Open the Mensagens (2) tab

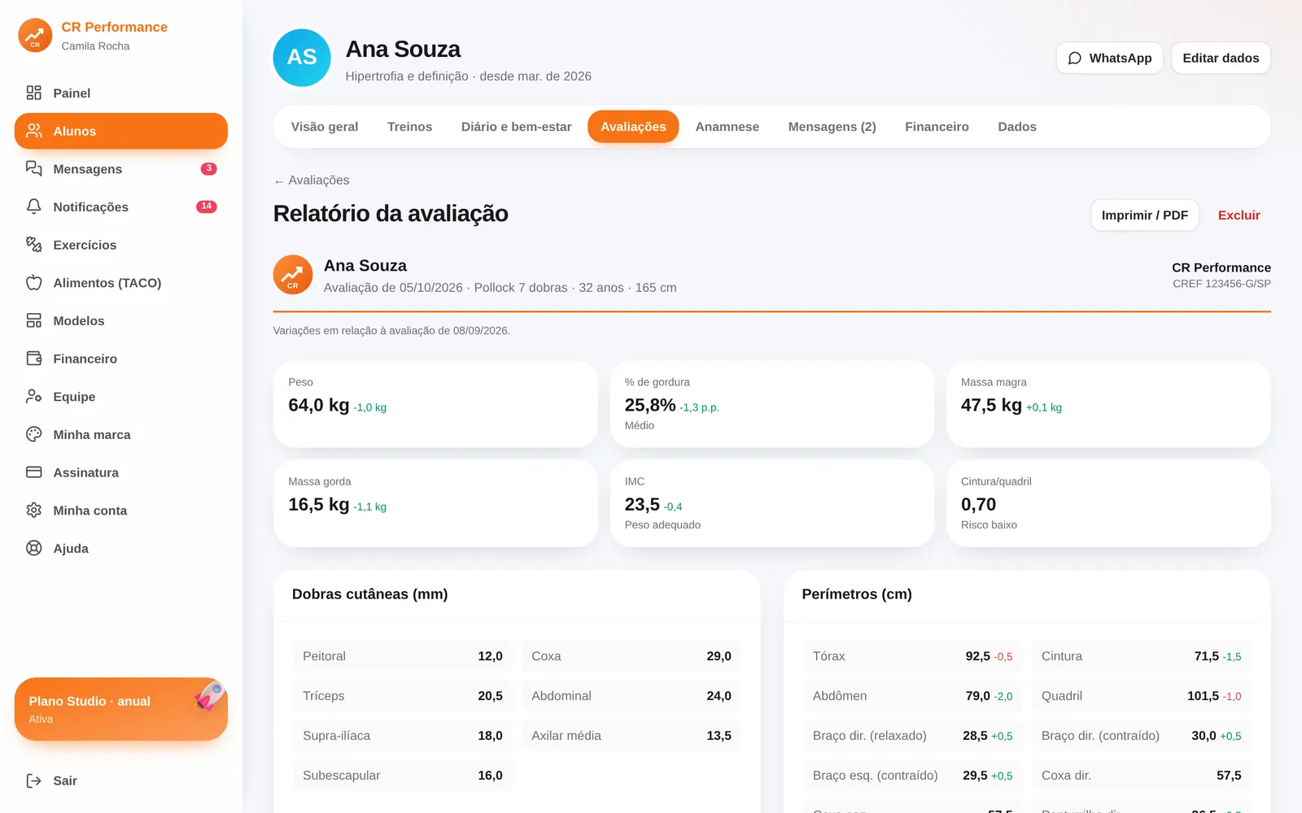[832, 127]
